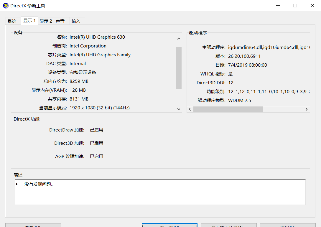This screenshot has width=321, height=227.
Task: Click the up arrow of the 设备 scrollbar
Action: 179,39
